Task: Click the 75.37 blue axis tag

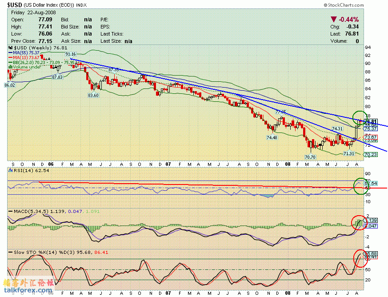Action: (370, 128)
